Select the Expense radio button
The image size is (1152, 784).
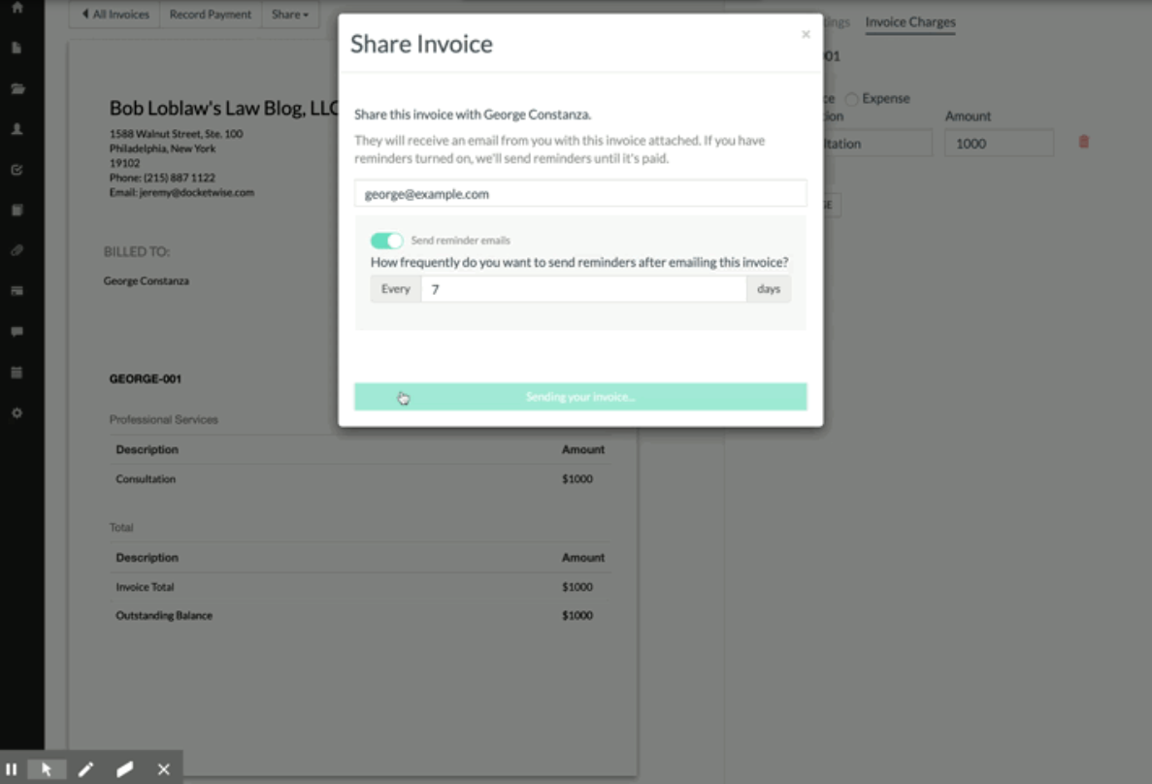pyautogui.click(x=851, y=99)
